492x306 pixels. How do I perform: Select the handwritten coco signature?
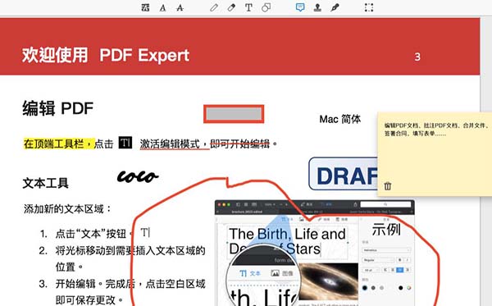(138, 176)
